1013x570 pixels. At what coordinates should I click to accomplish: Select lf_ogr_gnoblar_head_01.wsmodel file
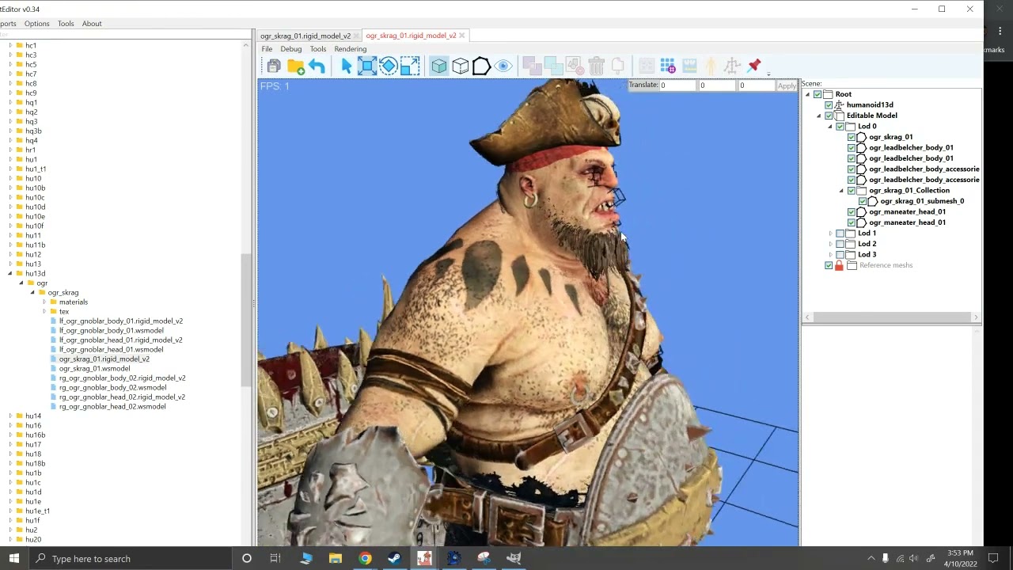pyautogui.click(x=111, y=349)
